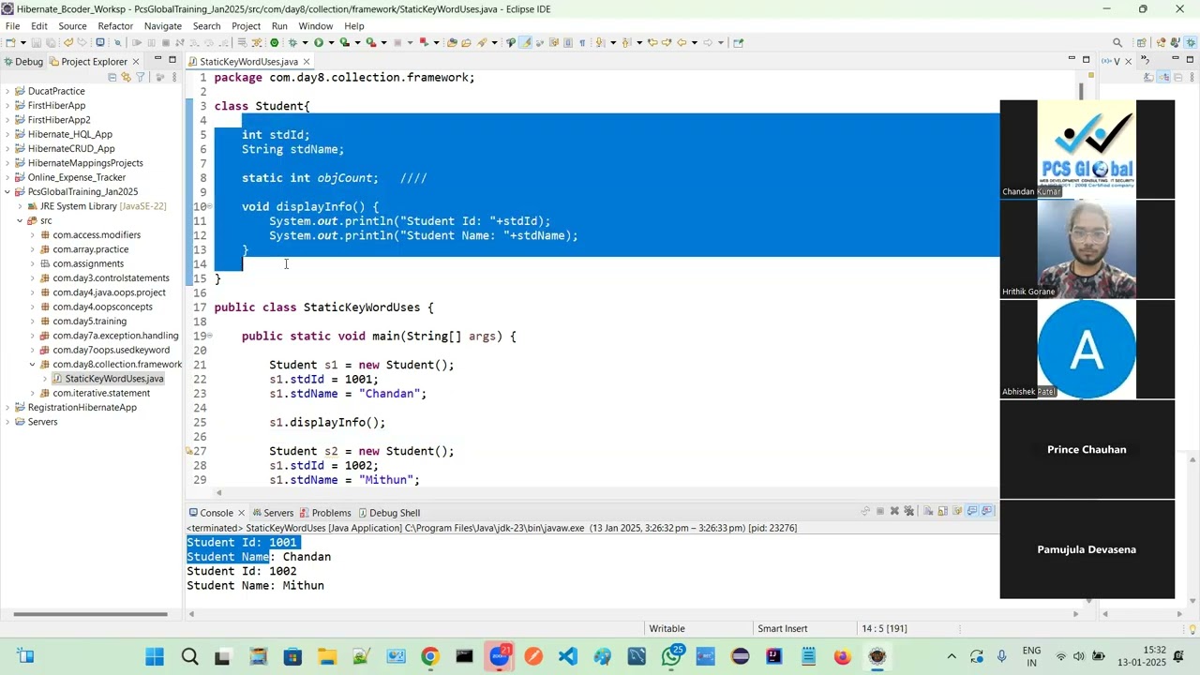Open the Project Explorer filter icon
This screenshot has width=1200, height=675.
(x=140, y=77)
